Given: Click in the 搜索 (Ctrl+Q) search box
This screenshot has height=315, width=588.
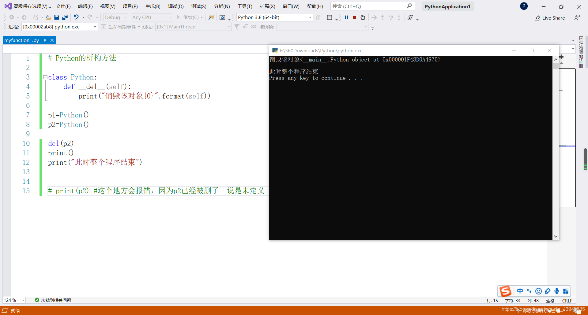Looking at the screenshot, I should (372, 6).
